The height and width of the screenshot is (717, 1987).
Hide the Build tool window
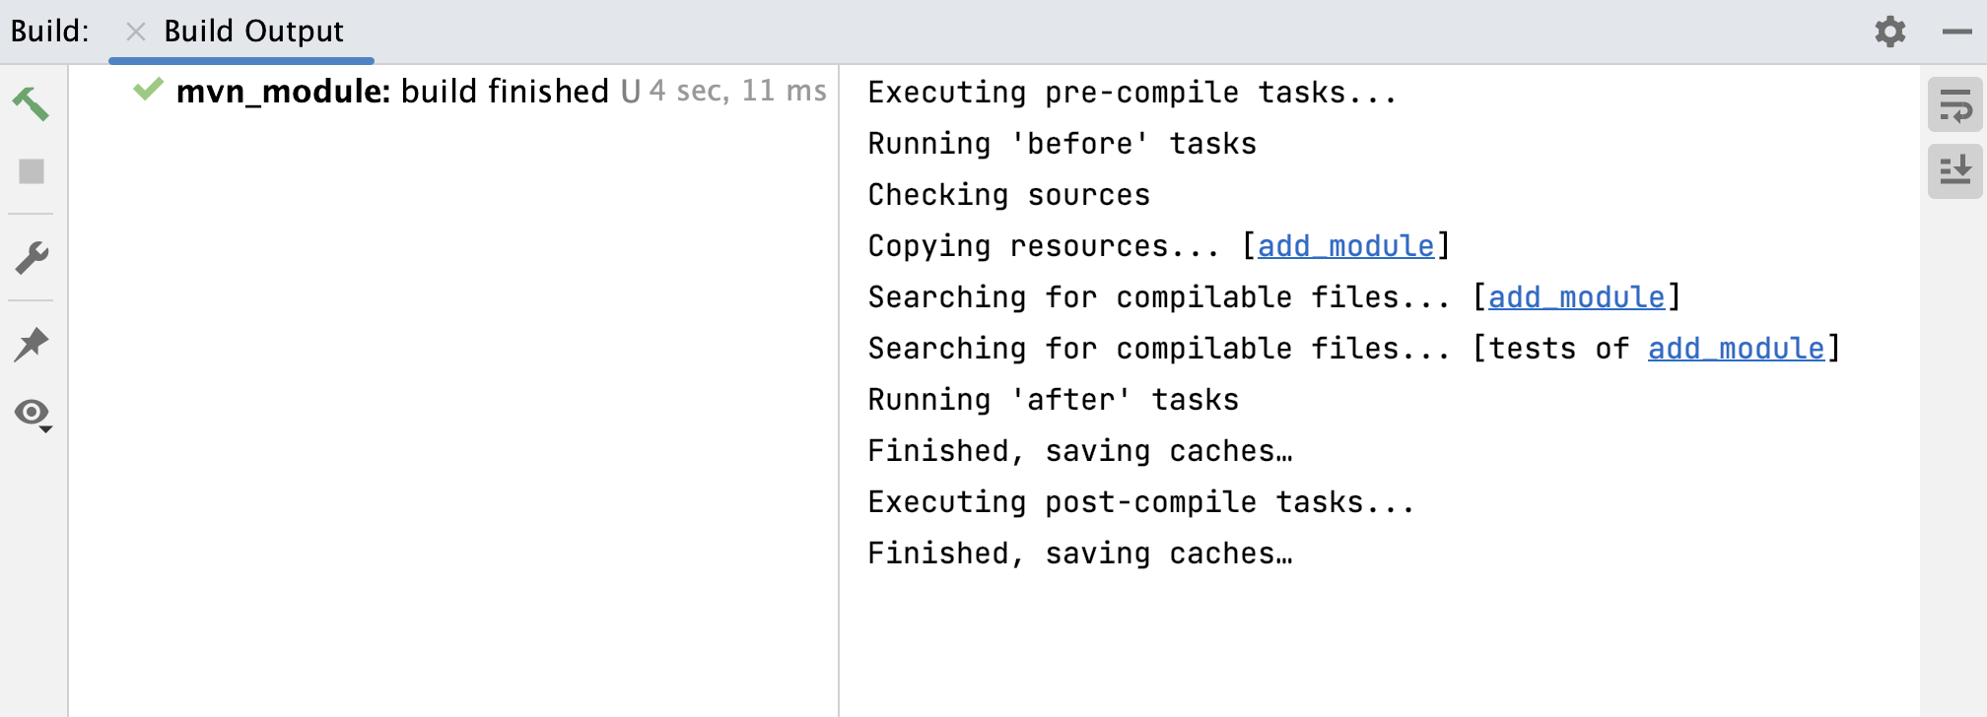1956,32
